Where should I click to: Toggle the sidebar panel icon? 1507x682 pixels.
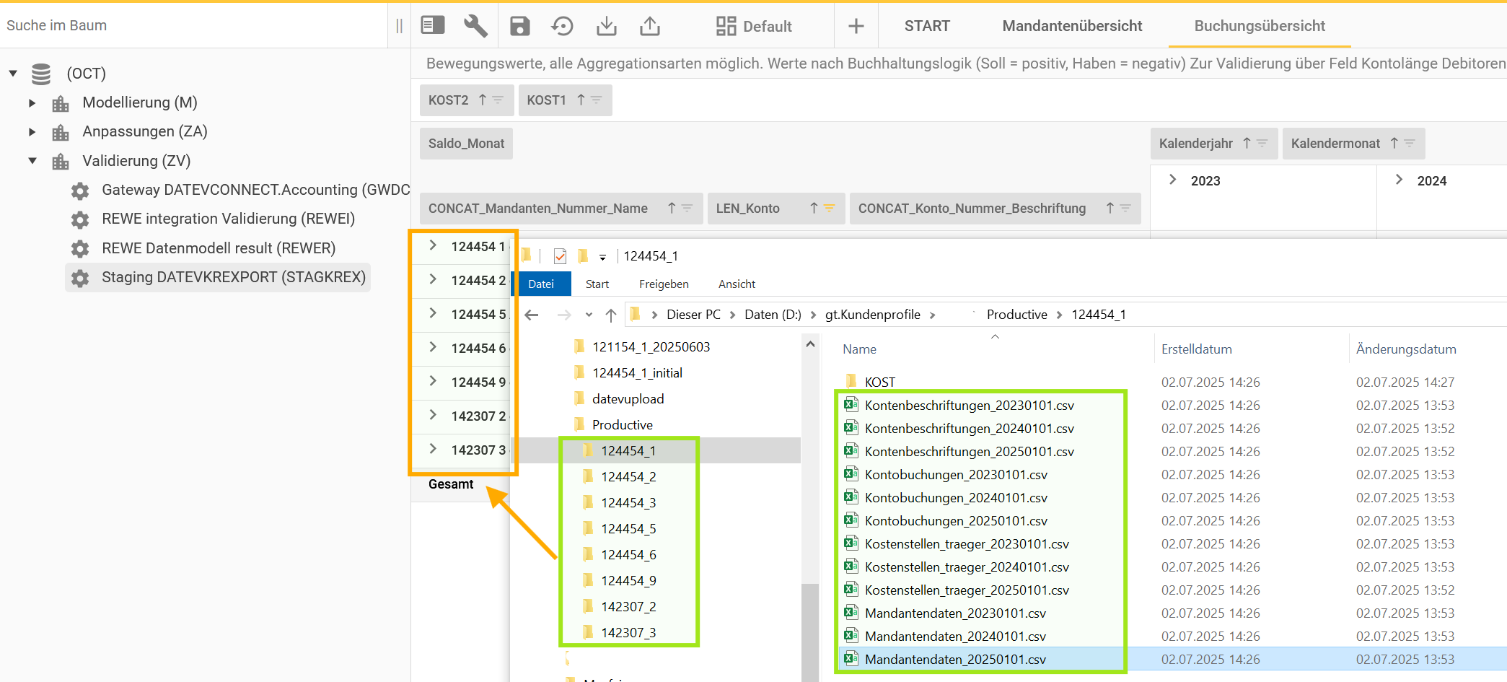click(433, 26)
